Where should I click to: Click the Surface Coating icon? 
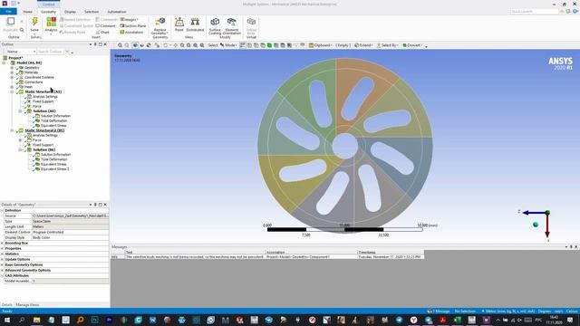(x=215, y=22)
